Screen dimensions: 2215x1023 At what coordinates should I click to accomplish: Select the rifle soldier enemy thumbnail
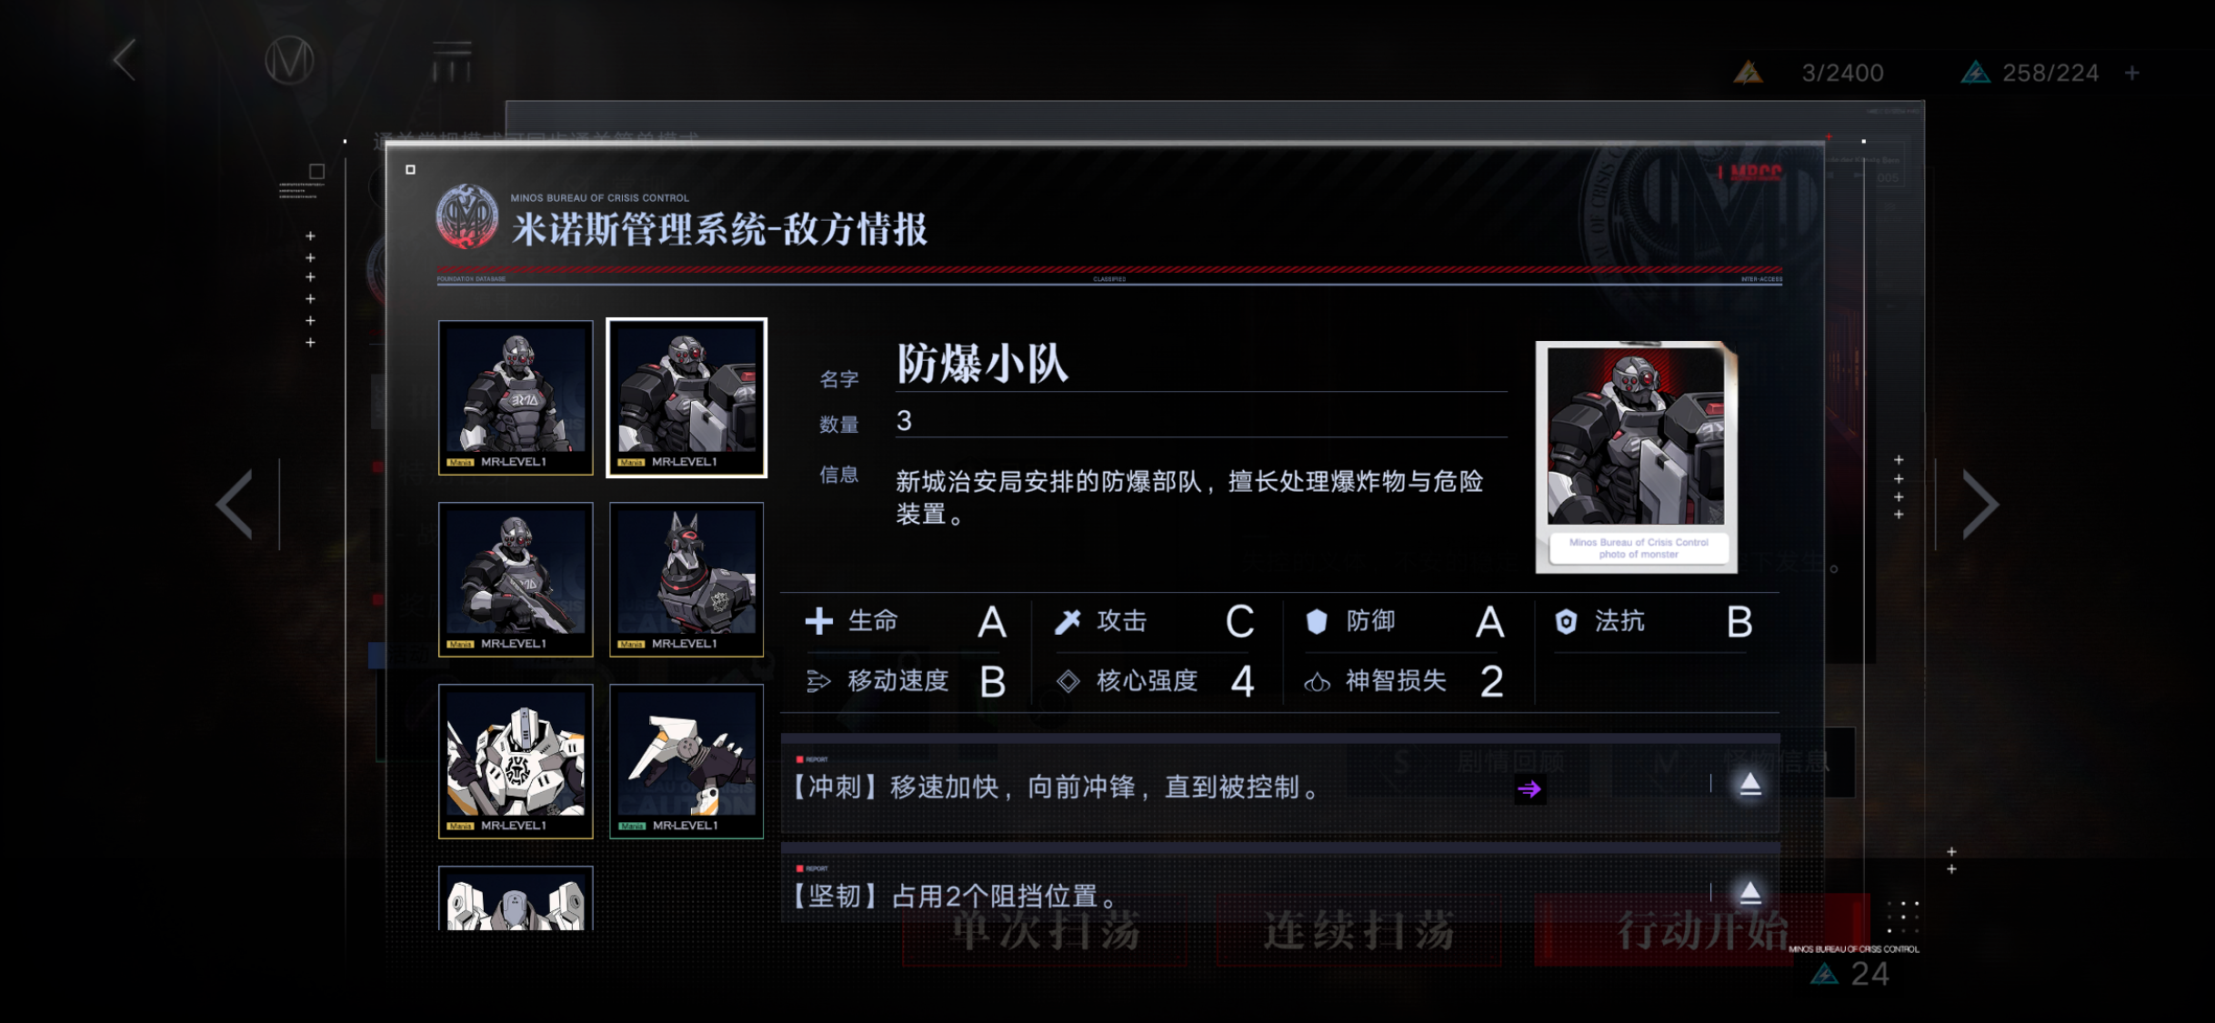pyautogui.click(x=516, y=579)
